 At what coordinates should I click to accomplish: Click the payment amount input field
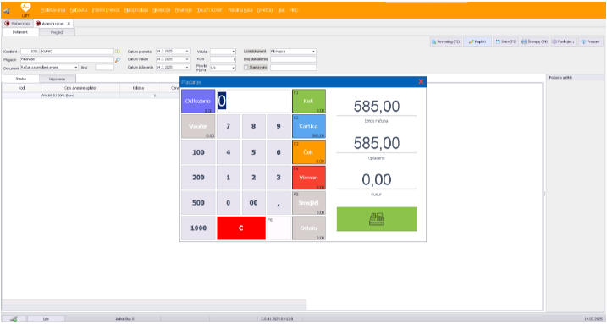click(253, 101)
